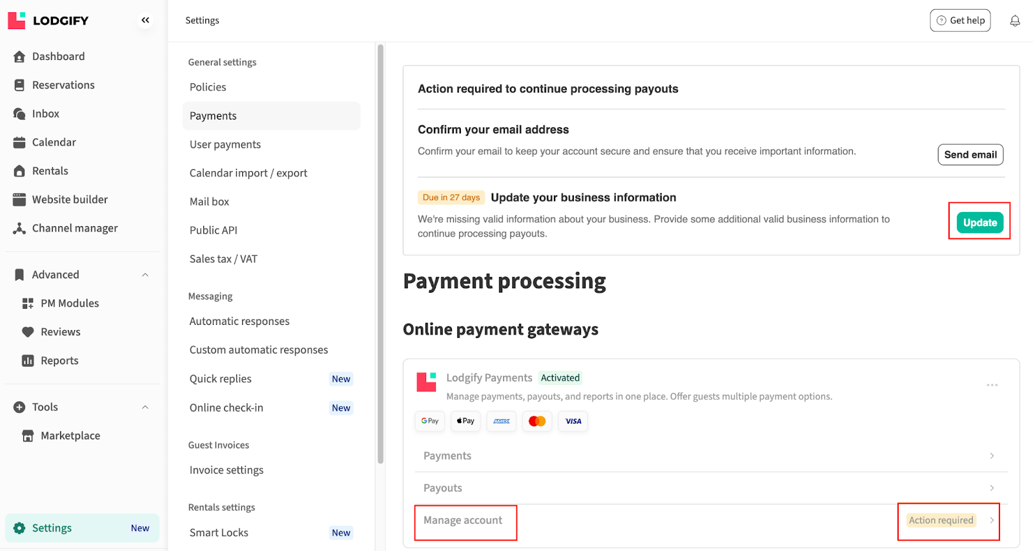Collapse sidebar with double-chevron icon
Viewport: 1033px width, 551px height.
coord(145,21)
